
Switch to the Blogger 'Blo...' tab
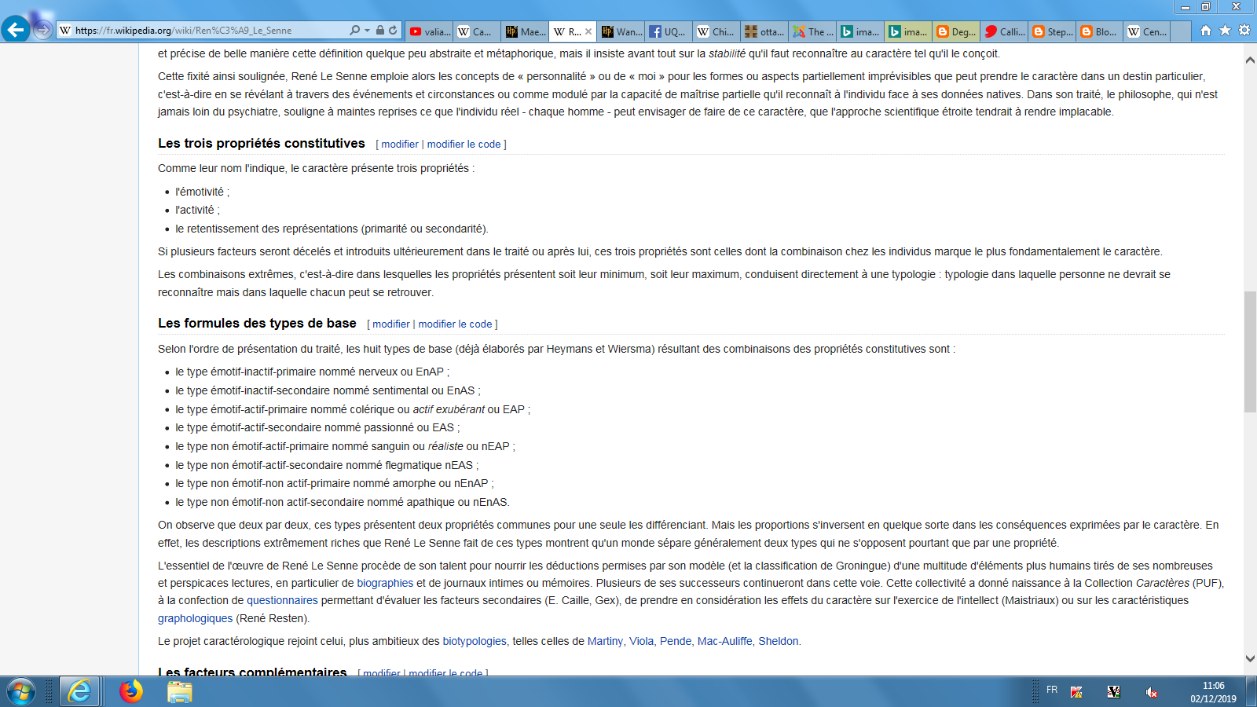[x=1100, y=31]
